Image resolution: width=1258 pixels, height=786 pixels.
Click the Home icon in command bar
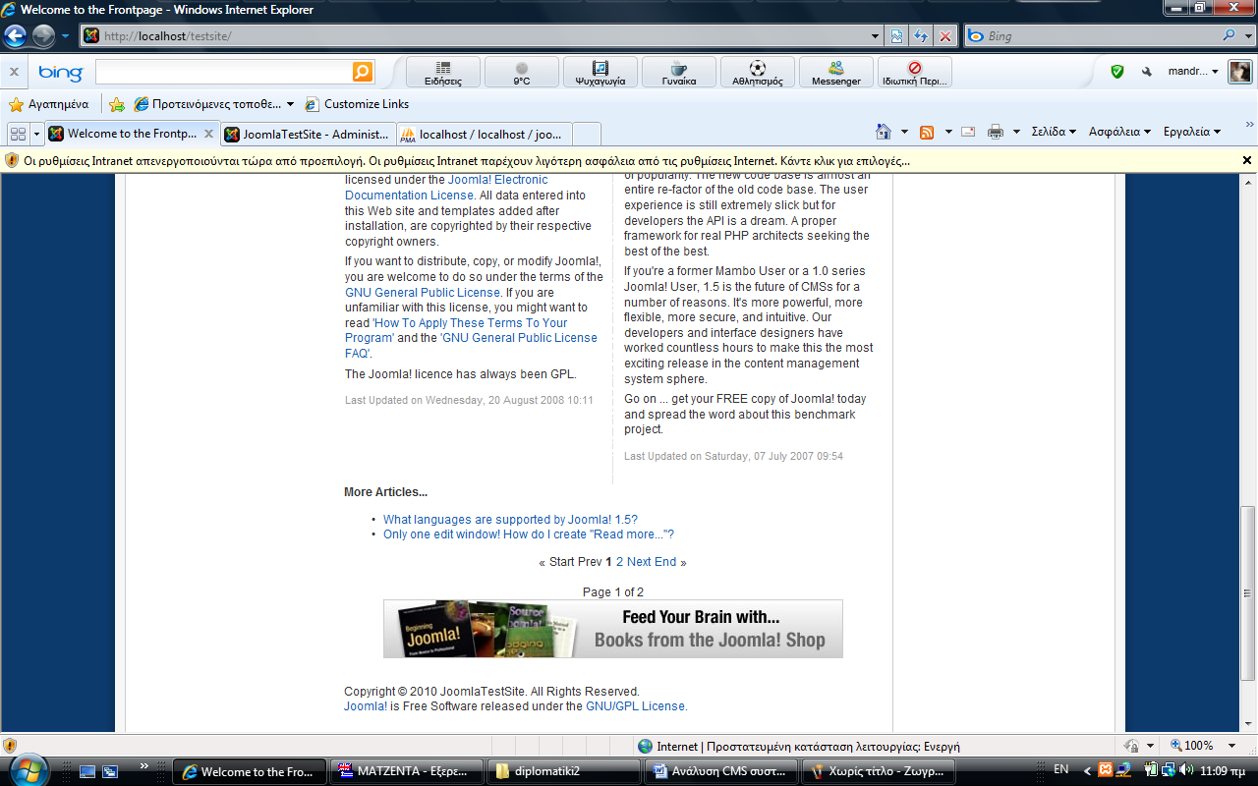click(884, 132)
